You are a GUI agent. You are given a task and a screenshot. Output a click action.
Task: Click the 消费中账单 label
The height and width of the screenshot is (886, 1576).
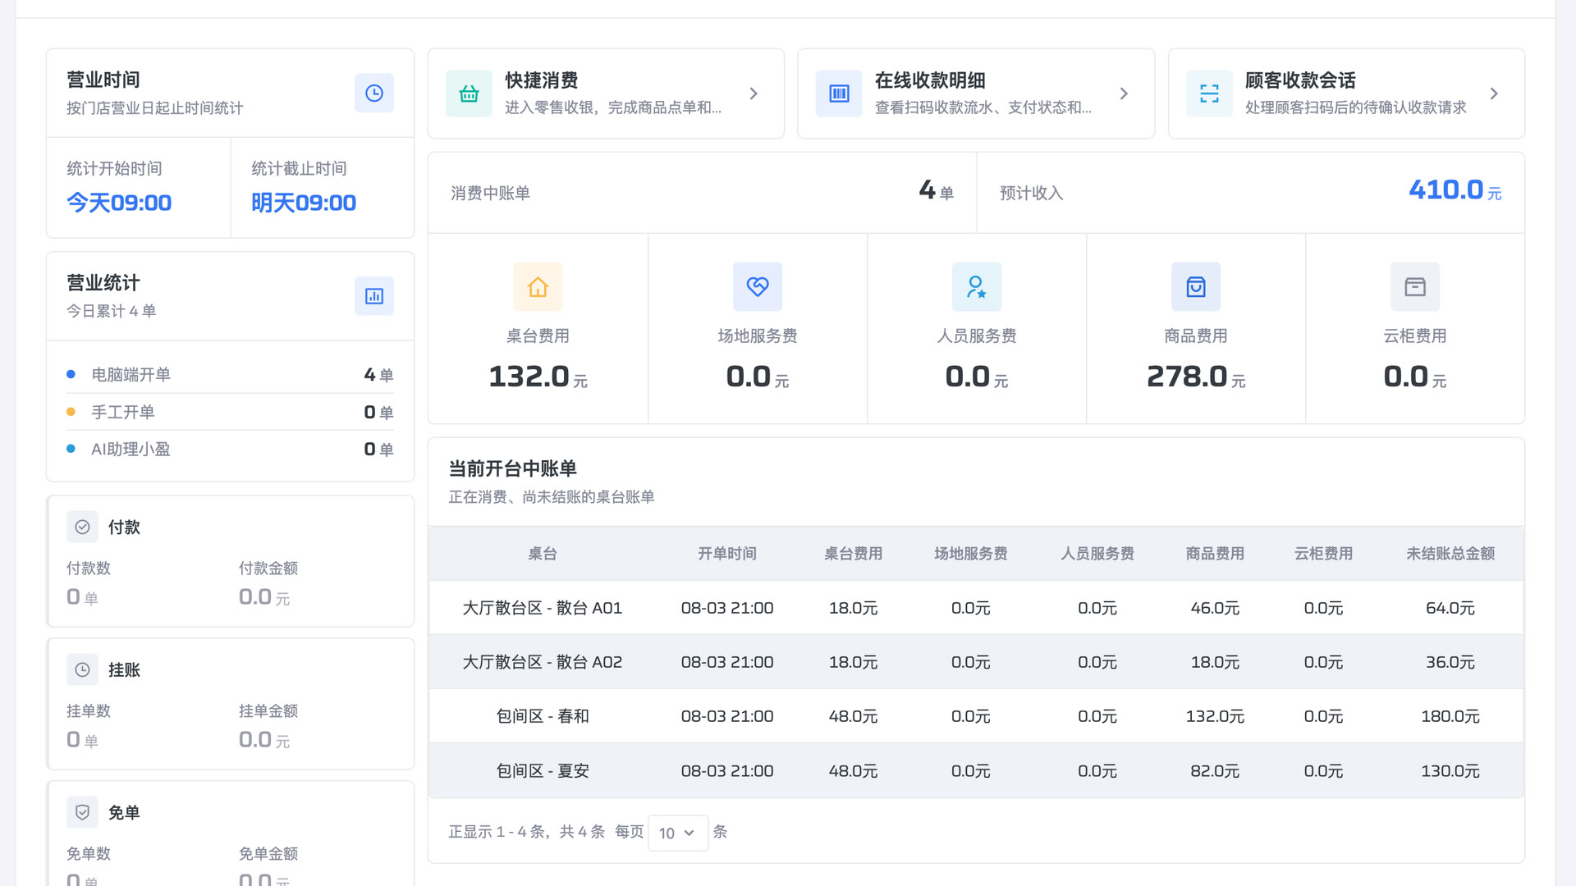(490, 194)
